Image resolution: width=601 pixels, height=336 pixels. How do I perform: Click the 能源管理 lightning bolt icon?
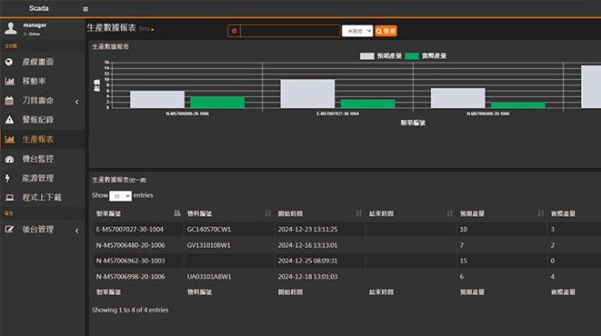tap(8, 178)
